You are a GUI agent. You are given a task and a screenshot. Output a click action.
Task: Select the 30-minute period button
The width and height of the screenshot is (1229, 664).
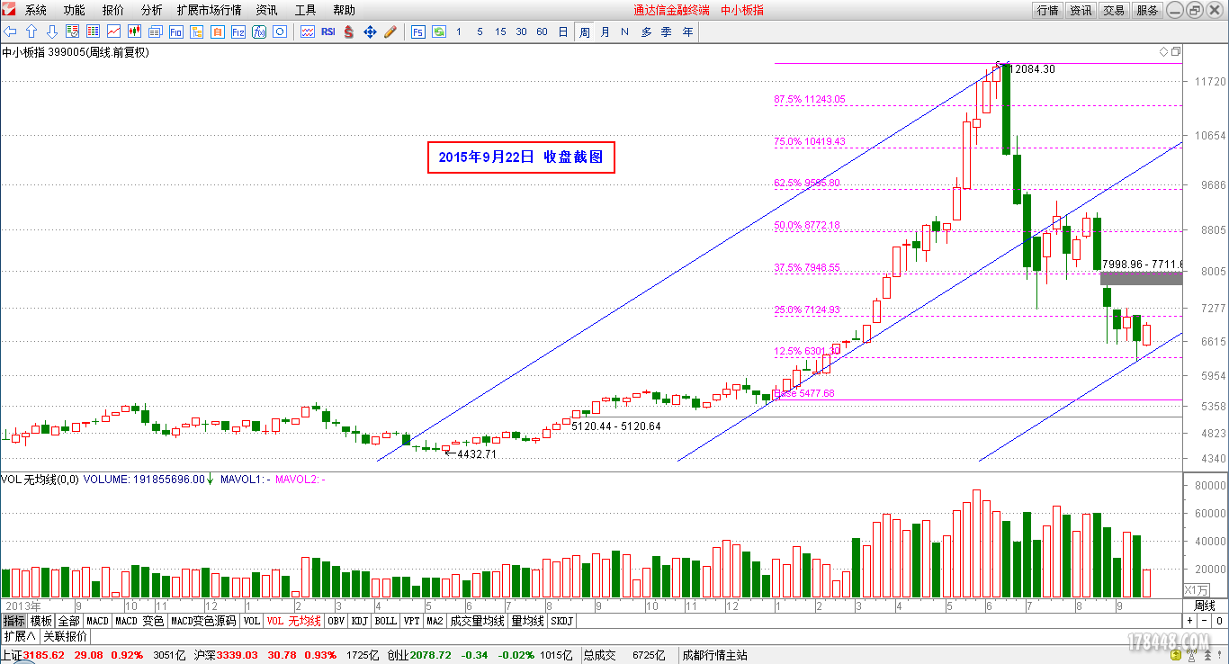(x=521, y=31)
